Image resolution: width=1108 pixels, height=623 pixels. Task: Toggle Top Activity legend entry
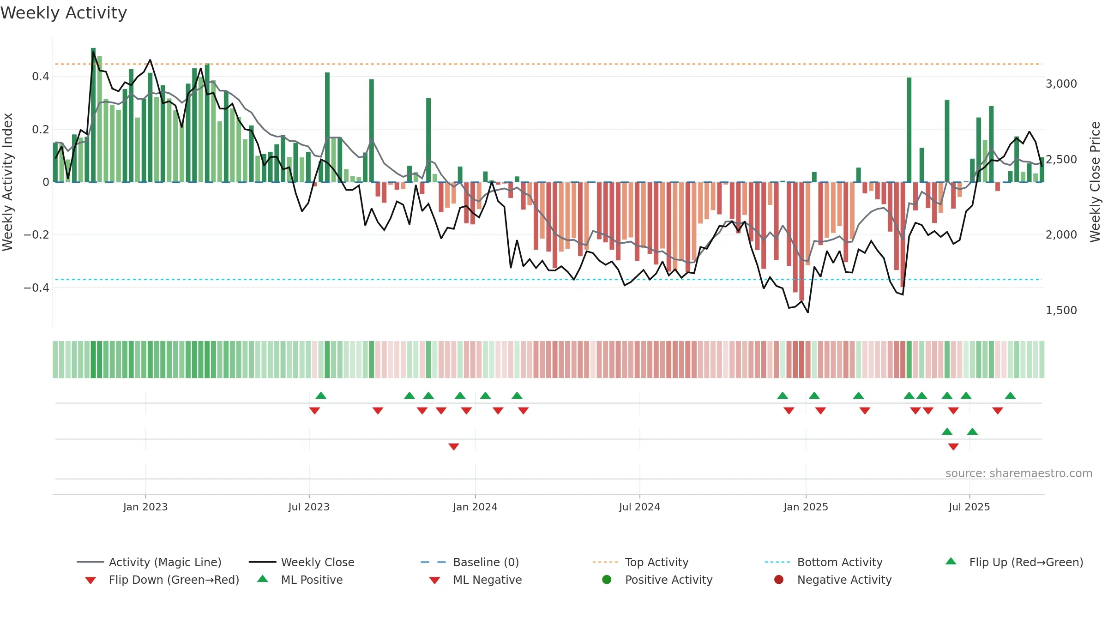pos(640,562)
